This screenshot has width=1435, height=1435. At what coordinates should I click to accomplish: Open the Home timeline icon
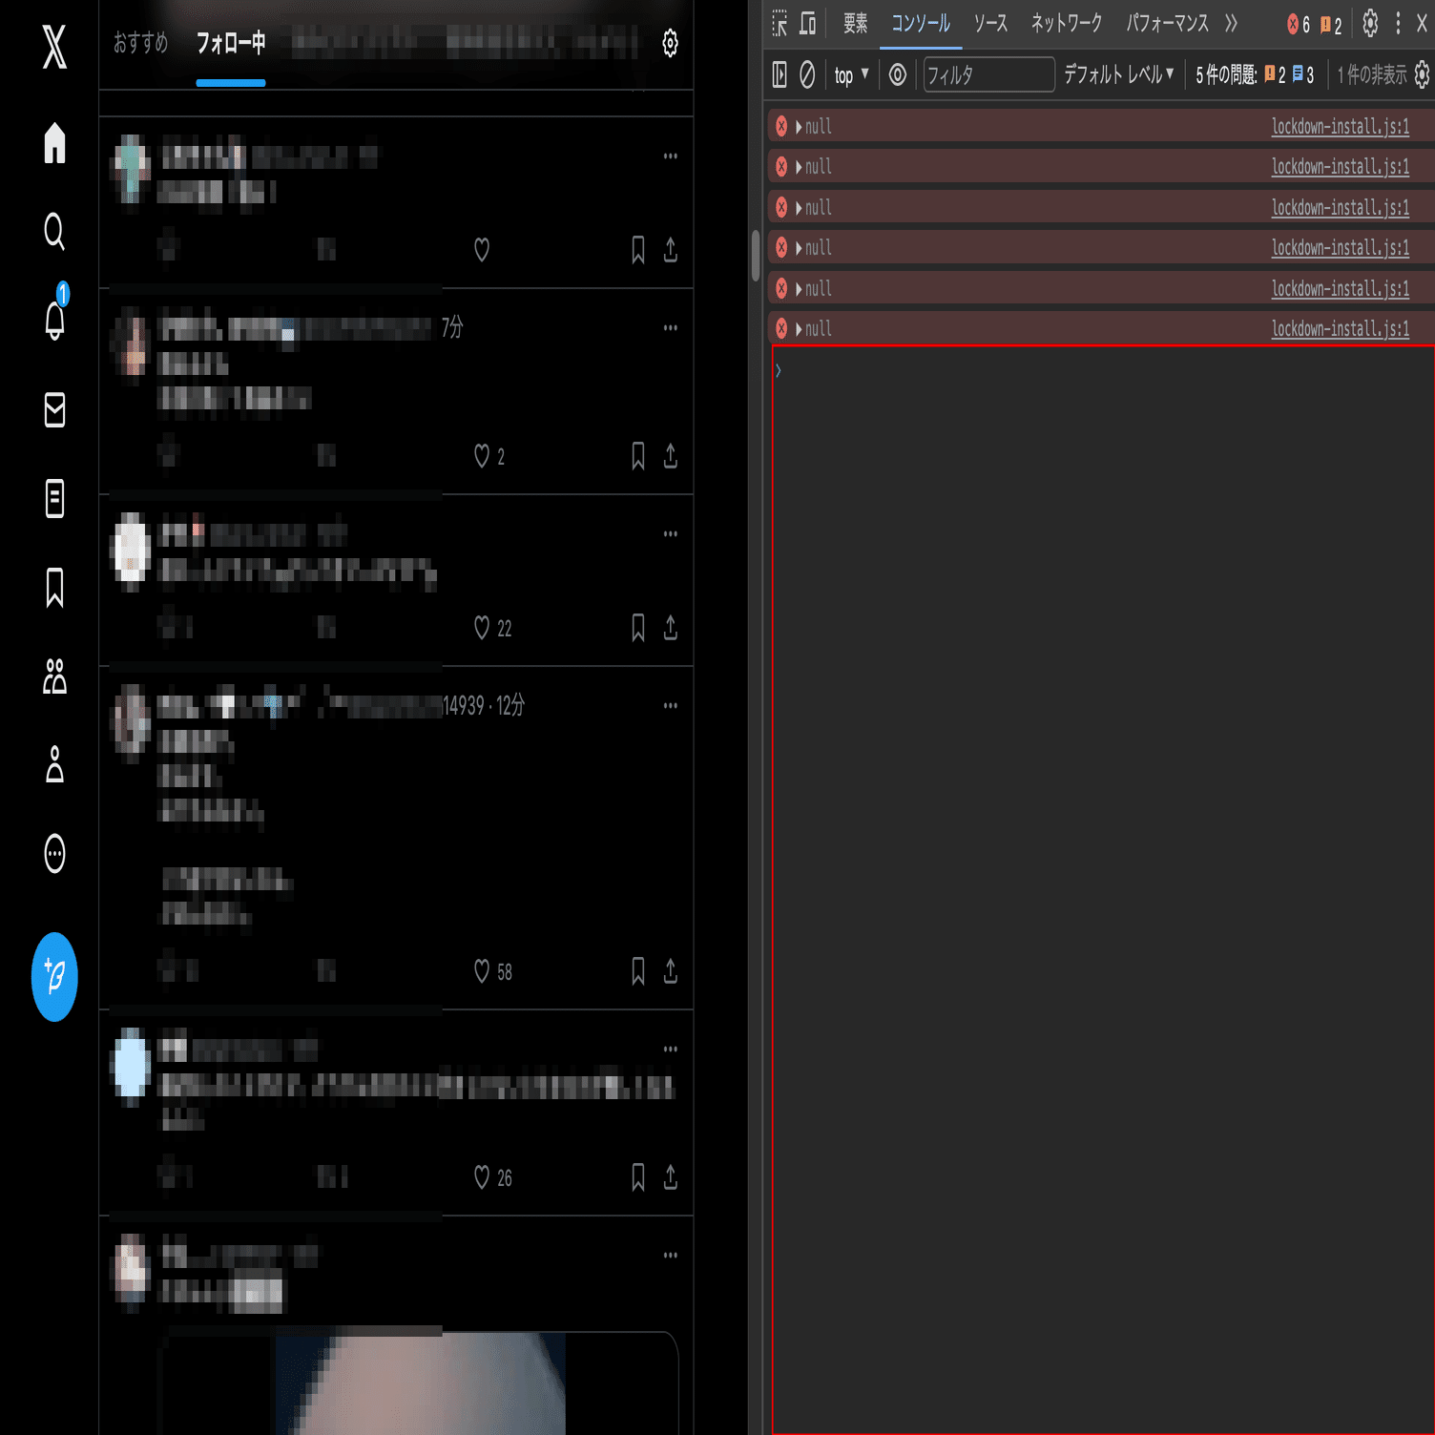pyautogui.click(x=54, y=143)
